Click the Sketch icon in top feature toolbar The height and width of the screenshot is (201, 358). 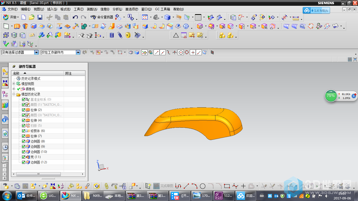[x=6, y=26]
